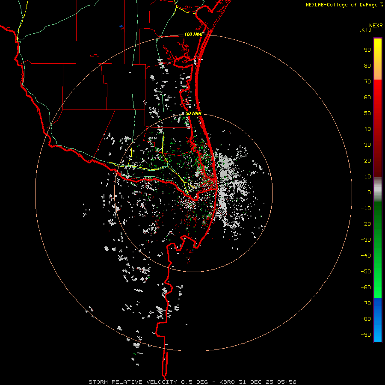This screenshot has width=385, height=385.
Task: Pick the orange segment of the color bar
Action: coord(378,71)
